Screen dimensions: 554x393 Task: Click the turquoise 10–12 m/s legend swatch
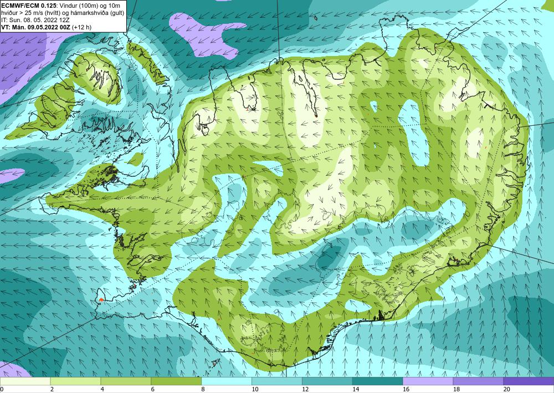point(277,381)
